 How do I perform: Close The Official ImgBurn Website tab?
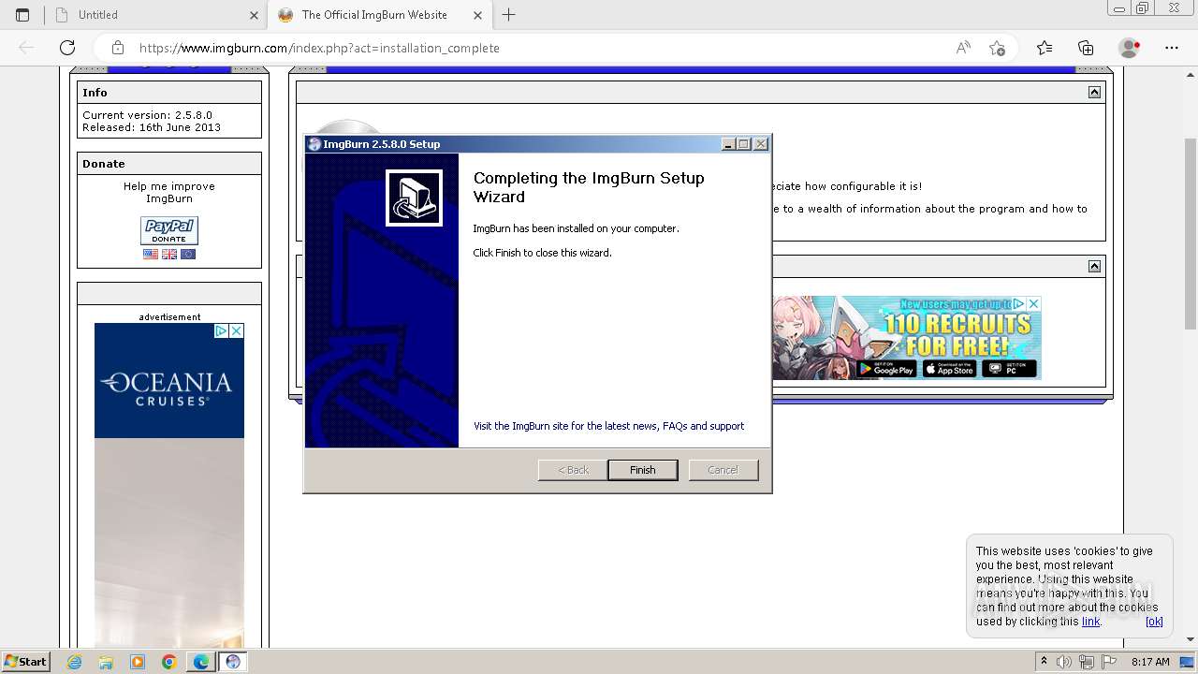[477, 15]
